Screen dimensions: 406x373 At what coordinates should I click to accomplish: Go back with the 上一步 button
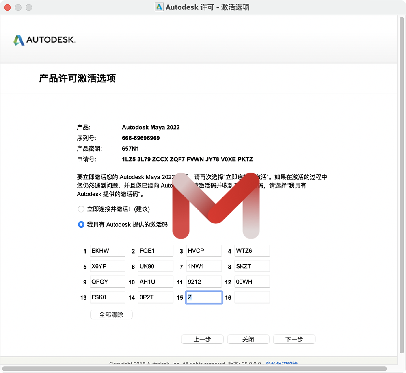point(202,339)
